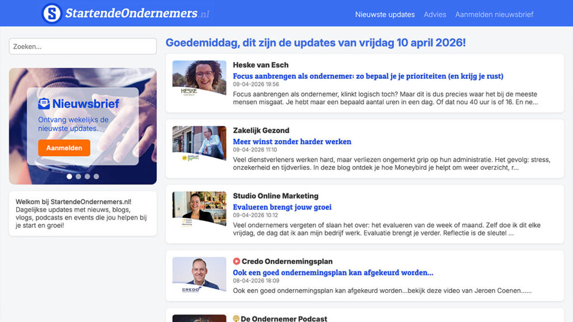Click the Nieuwsbrief envelope icon in banner
573x322 pixels.
44,103
